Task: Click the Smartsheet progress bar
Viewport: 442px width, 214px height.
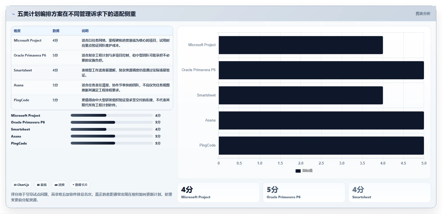Action: (111, 129)
